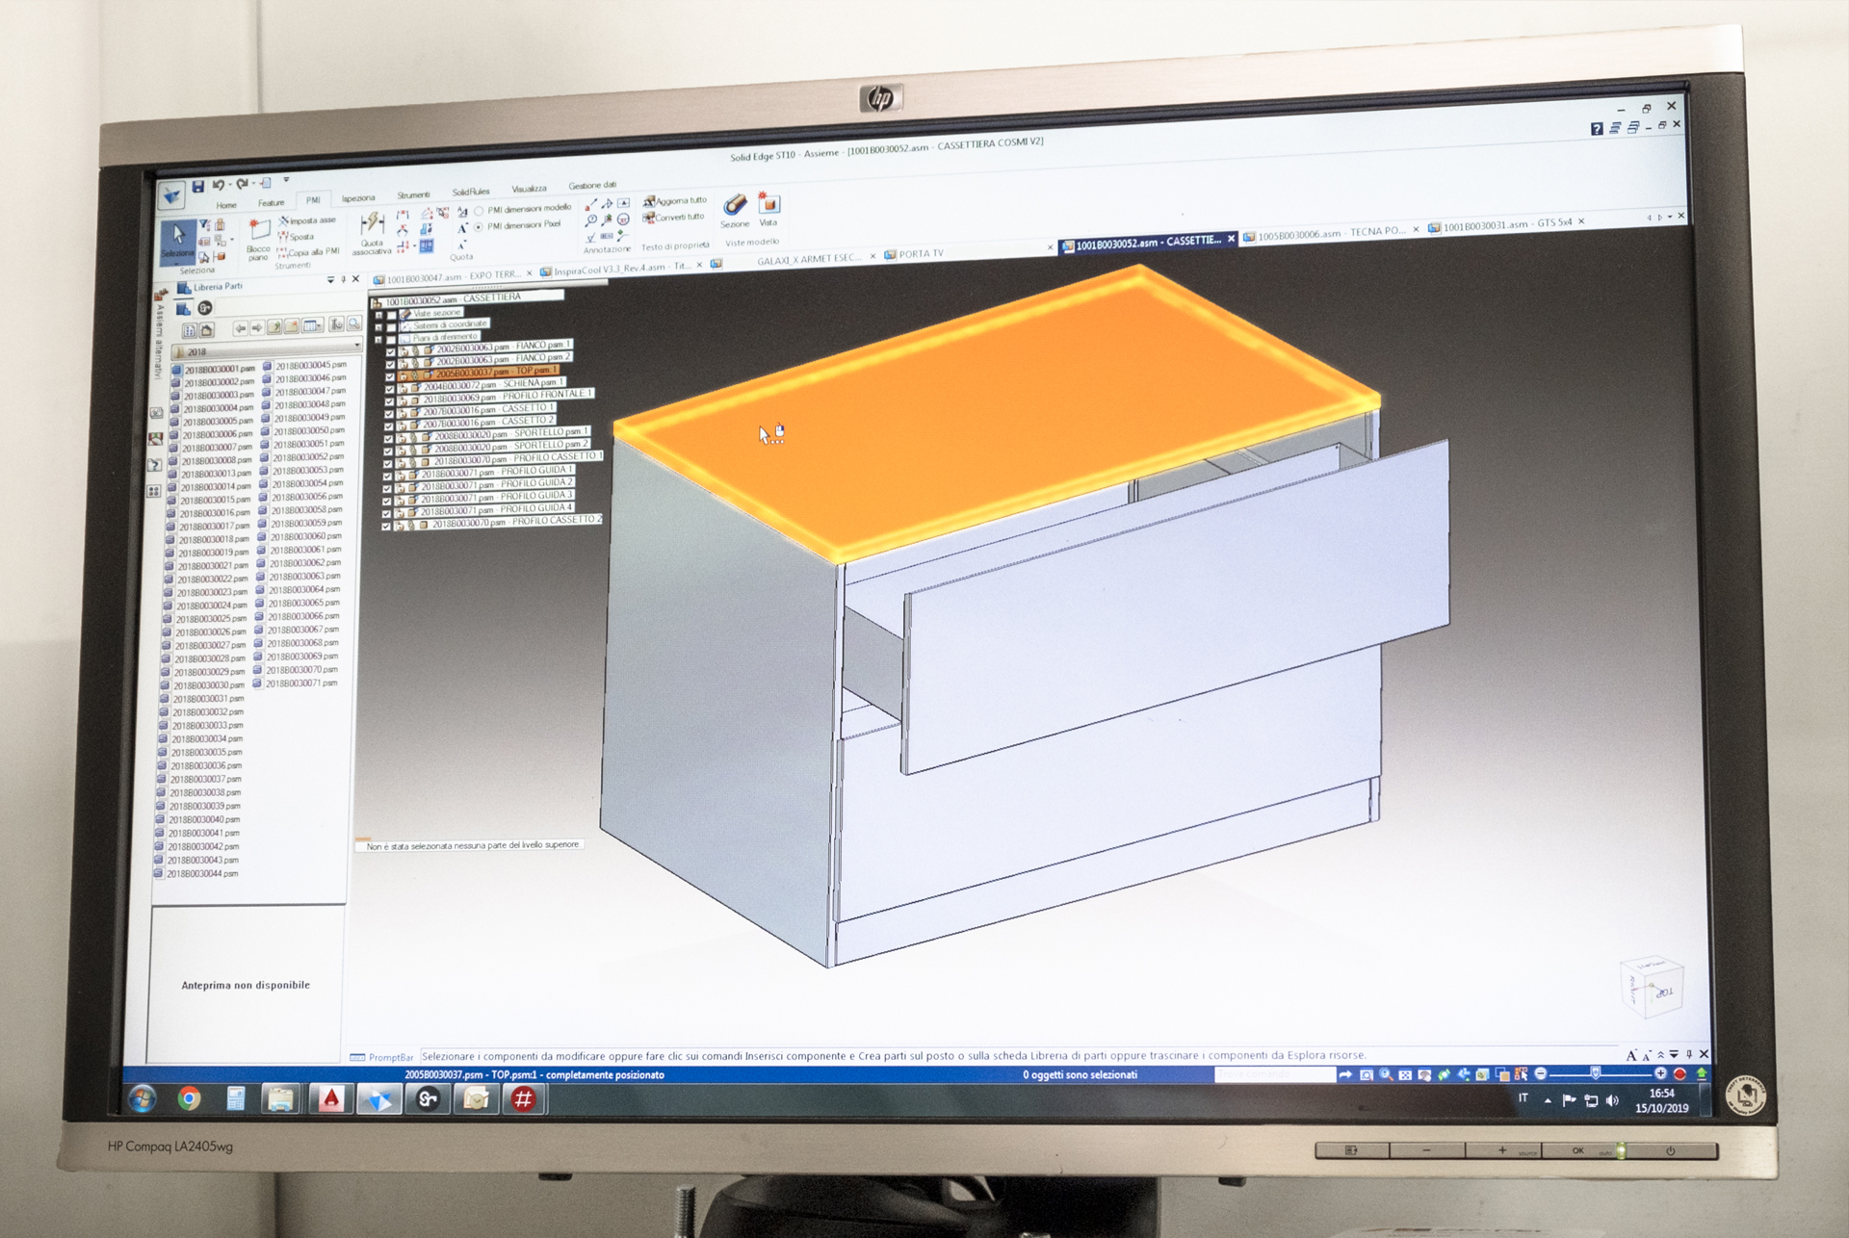Click the Undo arrow icon

click(218, 185)
